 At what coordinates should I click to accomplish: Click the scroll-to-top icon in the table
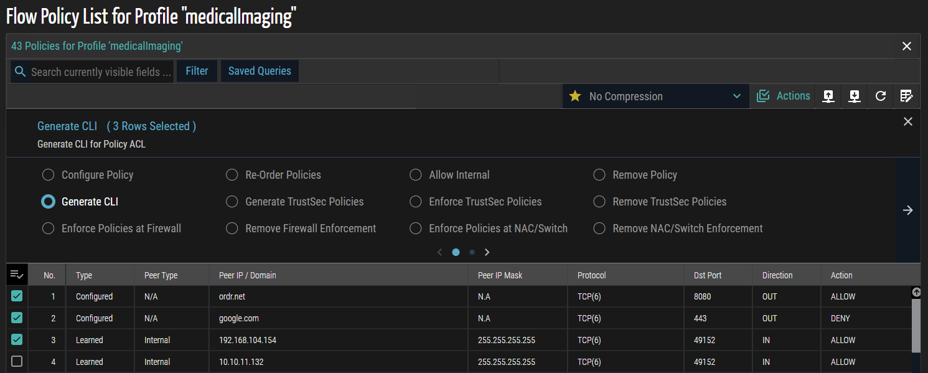pos(916,292)
